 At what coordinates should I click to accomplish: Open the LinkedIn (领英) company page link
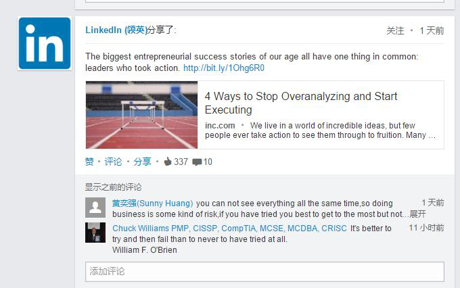click(x=116, y=30)
